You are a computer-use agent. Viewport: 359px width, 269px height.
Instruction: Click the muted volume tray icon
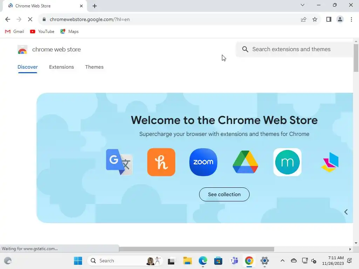[314, 261]
